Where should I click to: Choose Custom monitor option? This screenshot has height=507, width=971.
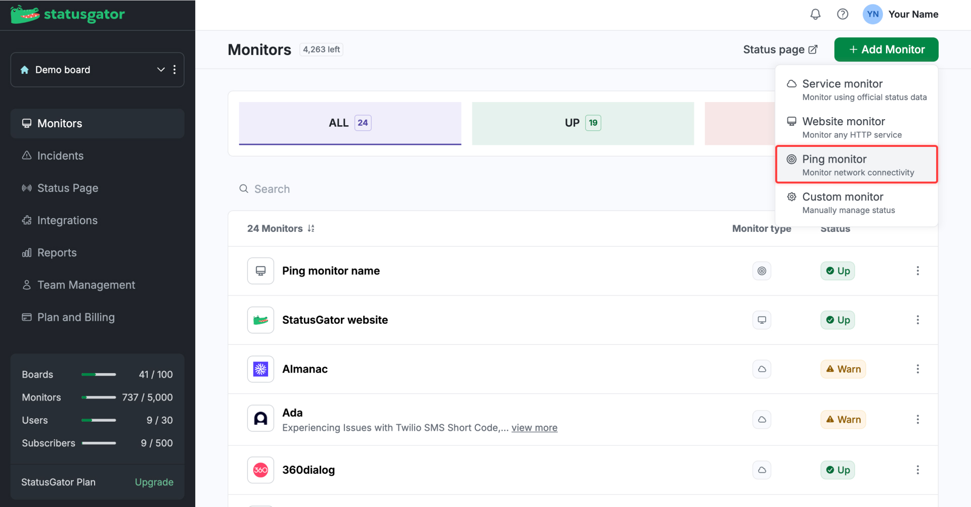(856, 202)
